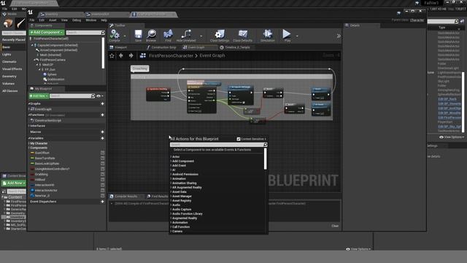
Task: Add new variable with plus icon
Action: tap(102, 138)
